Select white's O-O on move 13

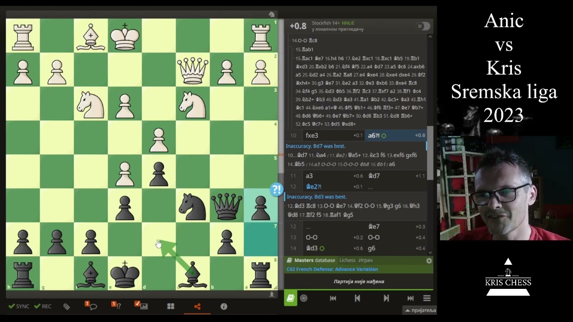[x=334, y=237]
